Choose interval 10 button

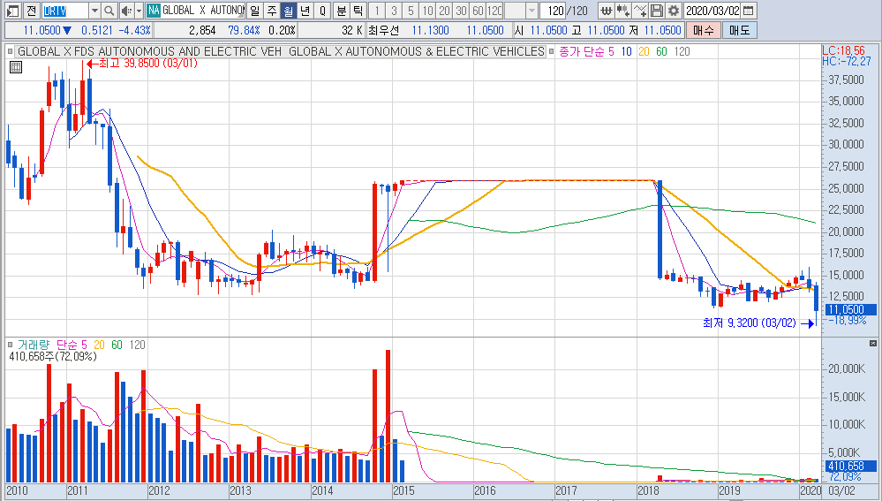click(427, 10)
